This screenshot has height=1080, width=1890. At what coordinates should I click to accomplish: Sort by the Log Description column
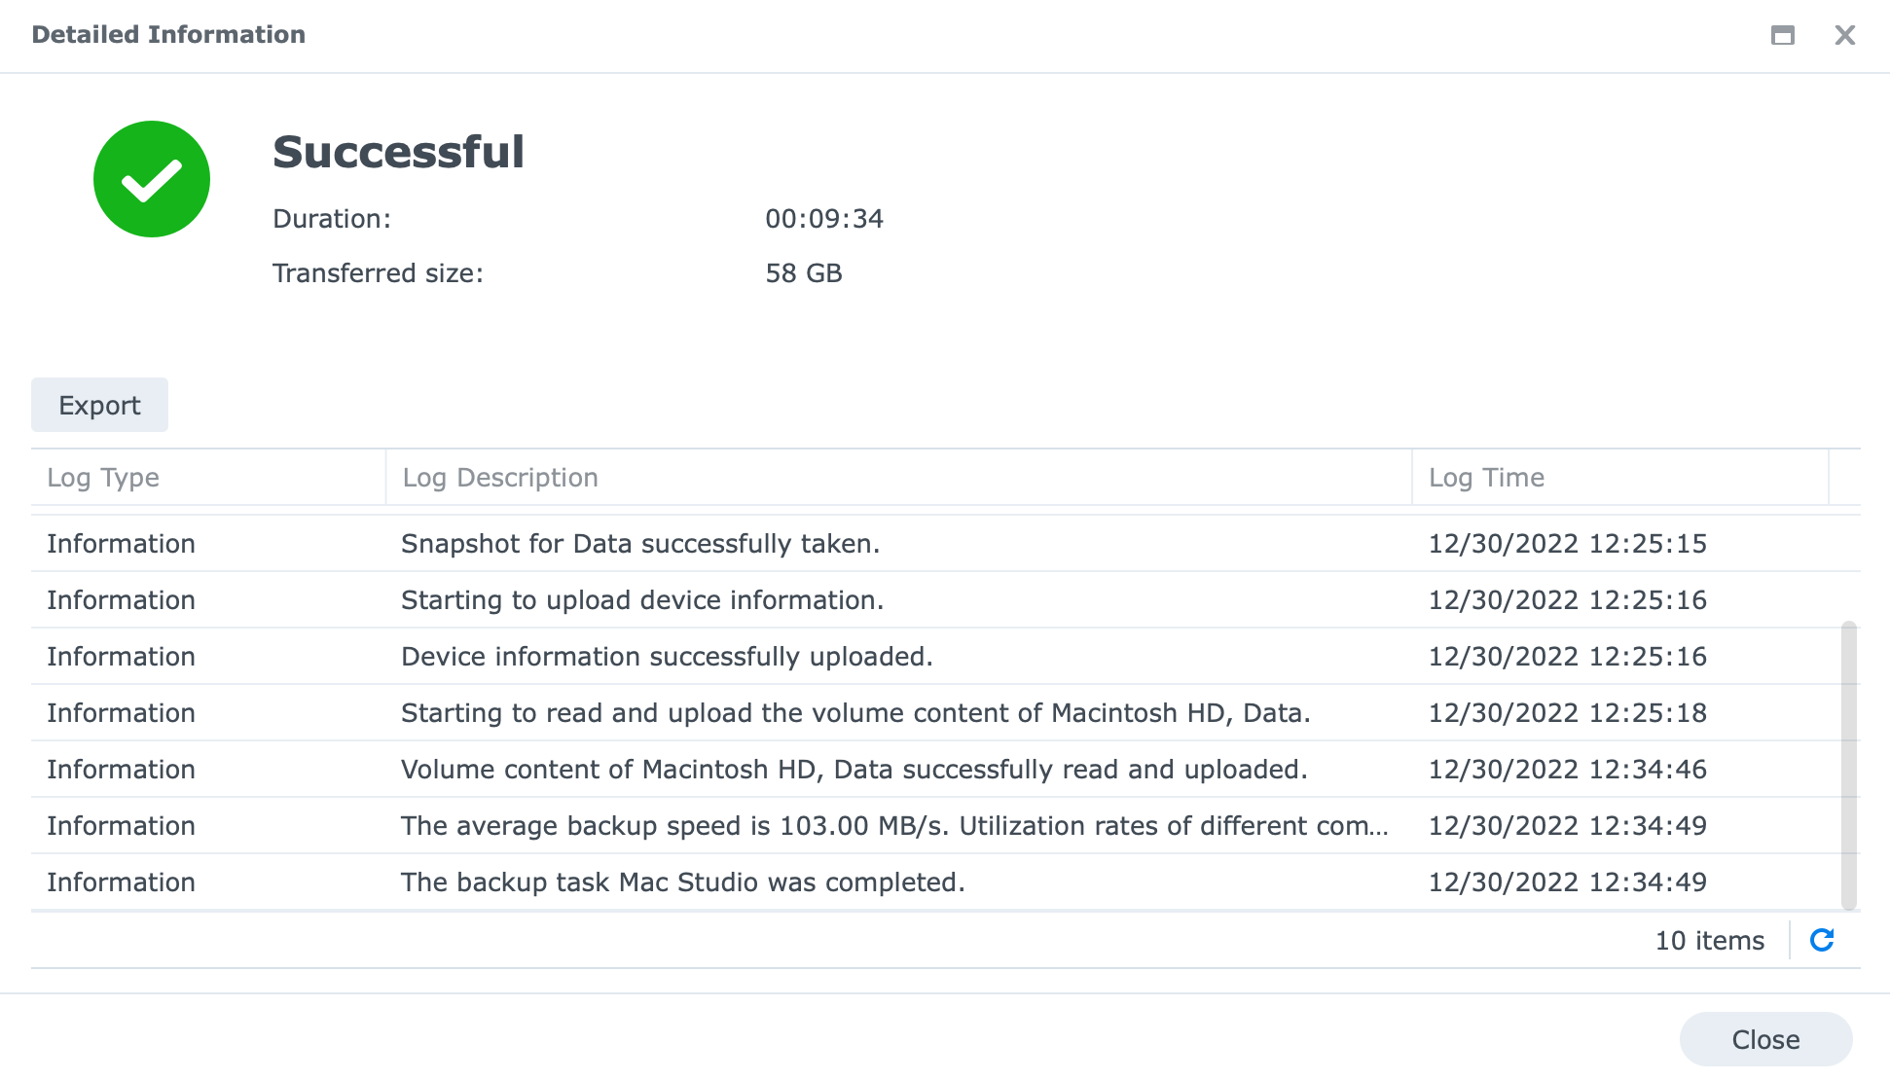coord(898,477)
